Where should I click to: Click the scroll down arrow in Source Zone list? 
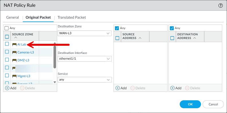click(55, 82)
